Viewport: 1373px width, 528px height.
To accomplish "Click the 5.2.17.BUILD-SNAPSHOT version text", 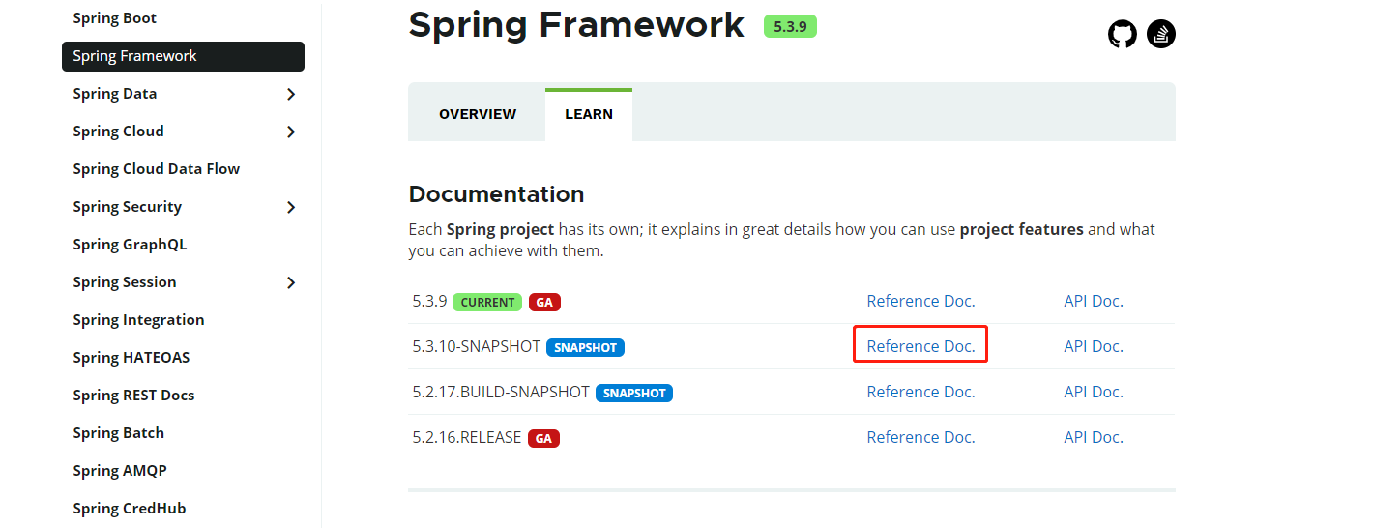I will tap(501, 392).
